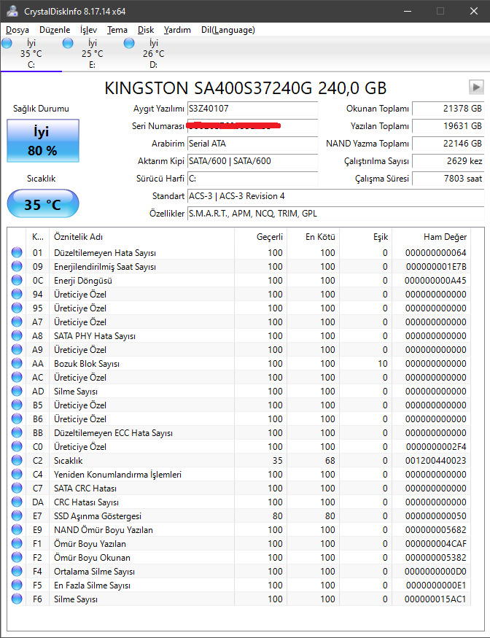This screenshot has width=490, height=638.
Task: Click the CrystalDiskInfo title bar app icon
Action: point(12,11)
